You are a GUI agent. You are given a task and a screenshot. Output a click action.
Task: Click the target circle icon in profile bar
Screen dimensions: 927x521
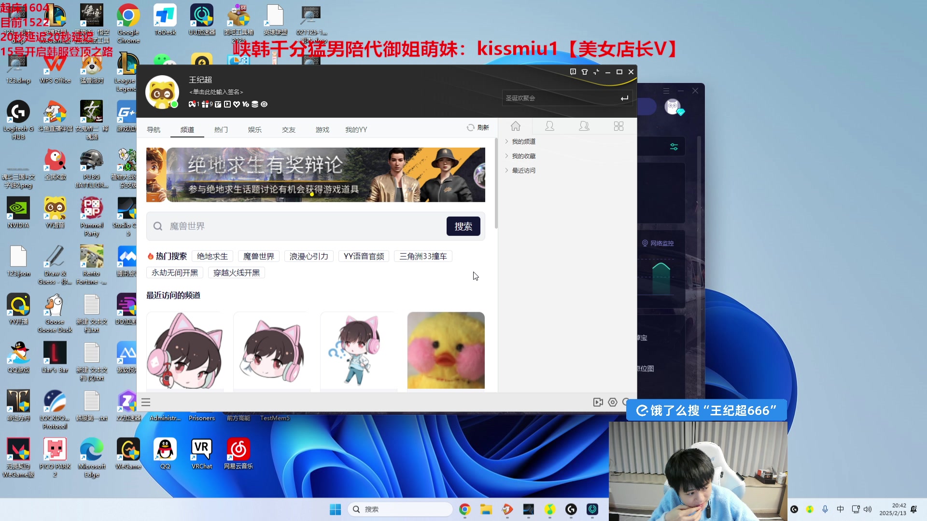click(264, 104)
